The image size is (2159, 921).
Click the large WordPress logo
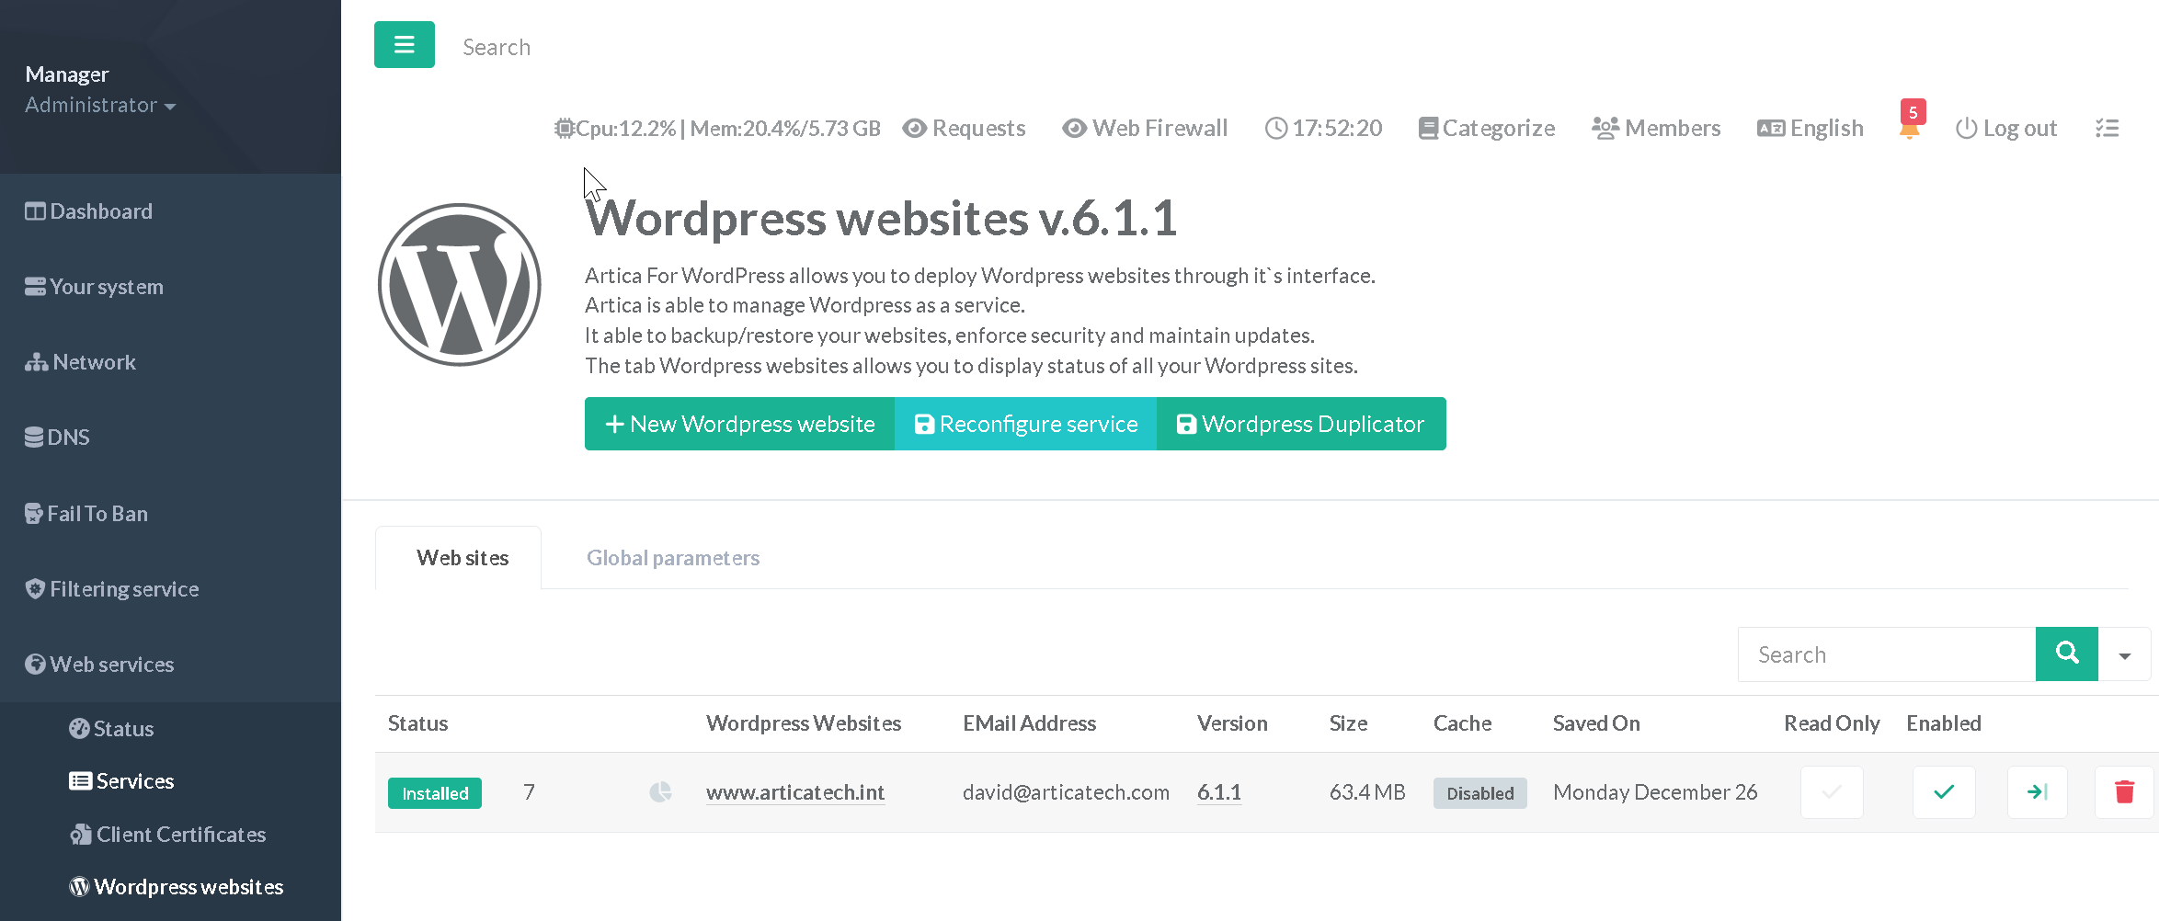460,285
